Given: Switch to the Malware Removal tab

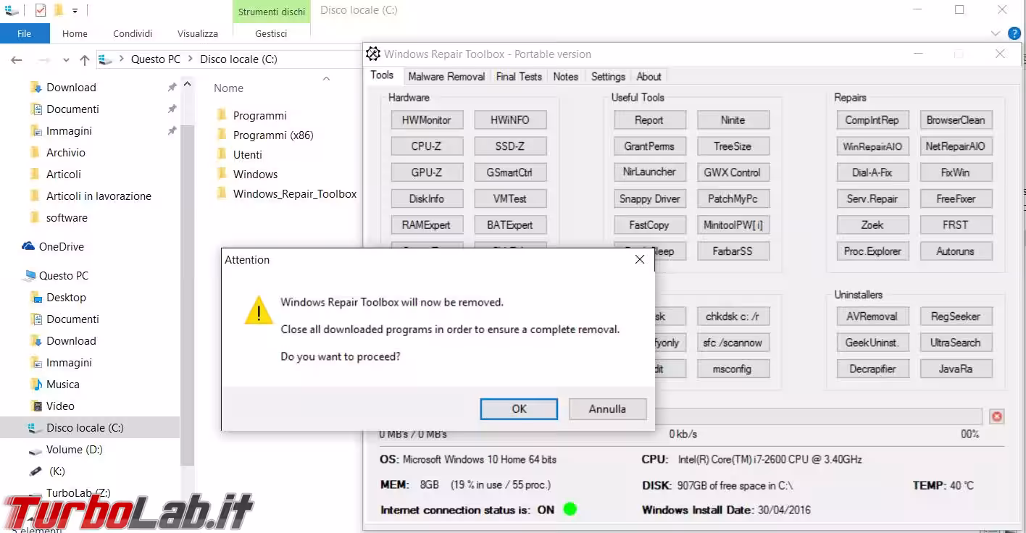Looking at the screenshot, I should (446, 77).
